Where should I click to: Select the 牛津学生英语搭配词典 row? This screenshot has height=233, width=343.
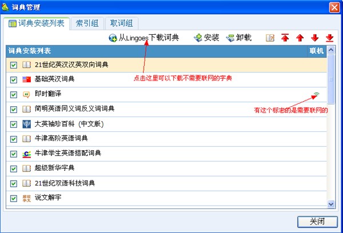pos(166,154)
